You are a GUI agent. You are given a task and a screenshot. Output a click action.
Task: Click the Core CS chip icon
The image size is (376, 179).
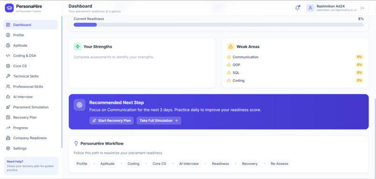click(8, 66)
